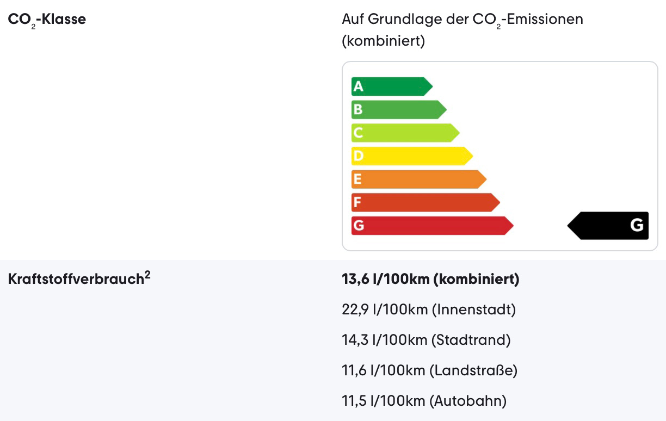This screenshot has height=421, width=666.
Task: Click the empty gap between red bar and black marker
Action: coord(540,226)
